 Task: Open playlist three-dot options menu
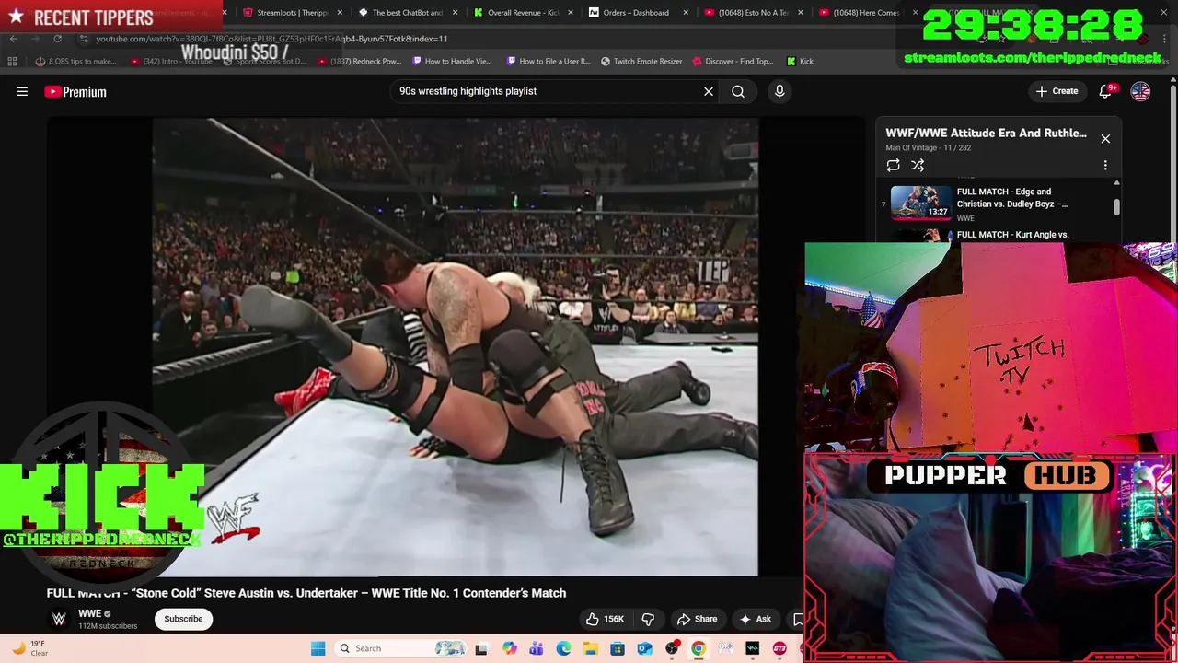pos(1105,165)
